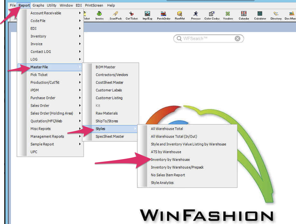296x224 pixels.
Task: Select Raw Materials report
Action: click(110, 113)
